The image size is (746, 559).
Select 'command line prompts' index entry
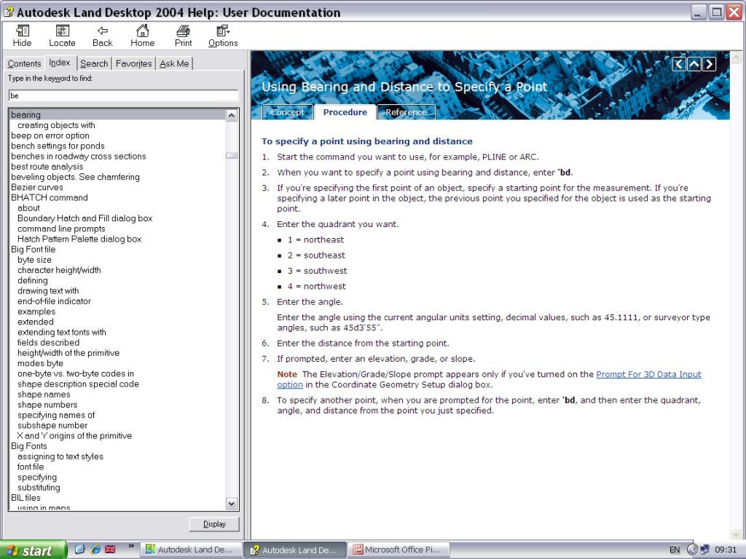point(61,229)
